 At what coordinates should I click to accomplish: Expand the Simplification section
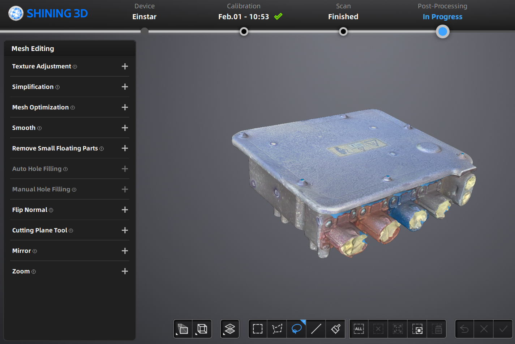coord(125,87)
